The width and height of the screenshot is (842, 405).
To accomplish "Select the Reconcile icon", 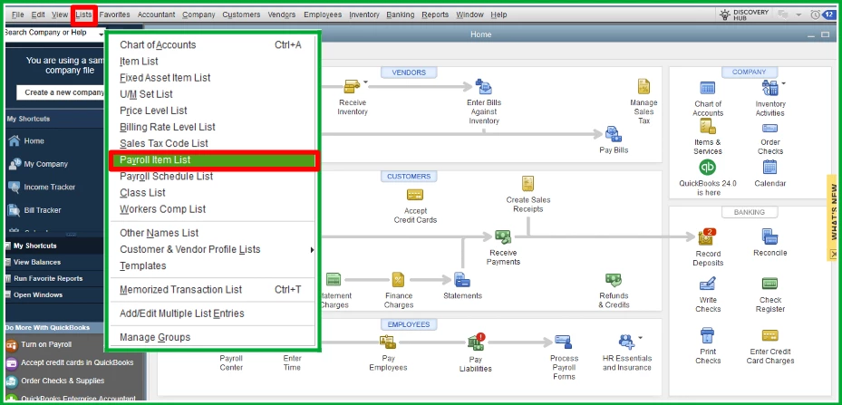I will [x=769, y=236].
